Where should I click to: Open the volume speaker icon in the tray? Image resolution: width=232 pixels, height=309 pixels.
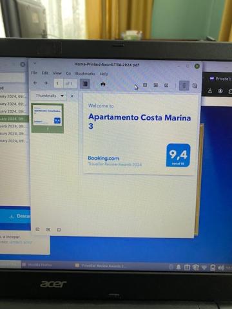click(221, 268)
